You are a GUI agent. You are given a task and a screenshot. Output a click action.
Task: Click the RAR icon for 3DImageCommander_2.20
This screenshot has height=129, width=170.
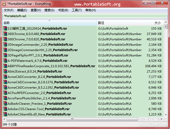(5, 45)
